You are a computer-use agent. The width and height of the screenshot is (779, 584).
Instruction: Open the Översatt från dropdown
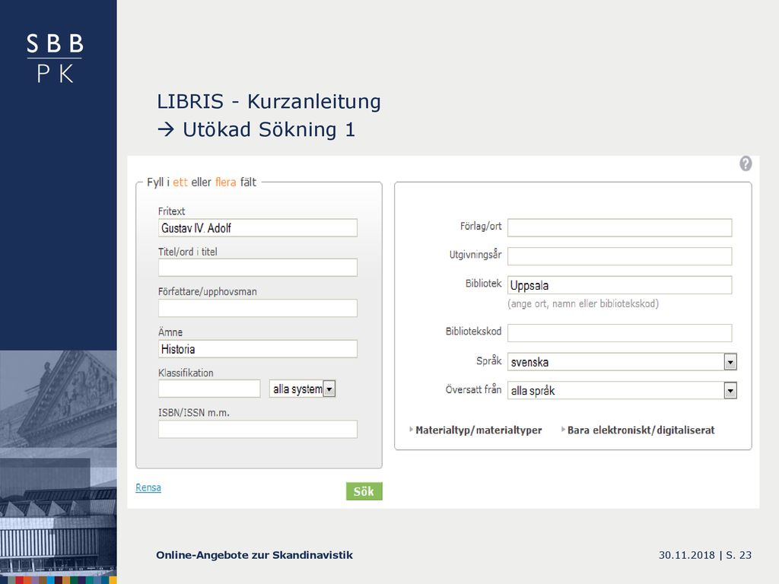[622, 391]
